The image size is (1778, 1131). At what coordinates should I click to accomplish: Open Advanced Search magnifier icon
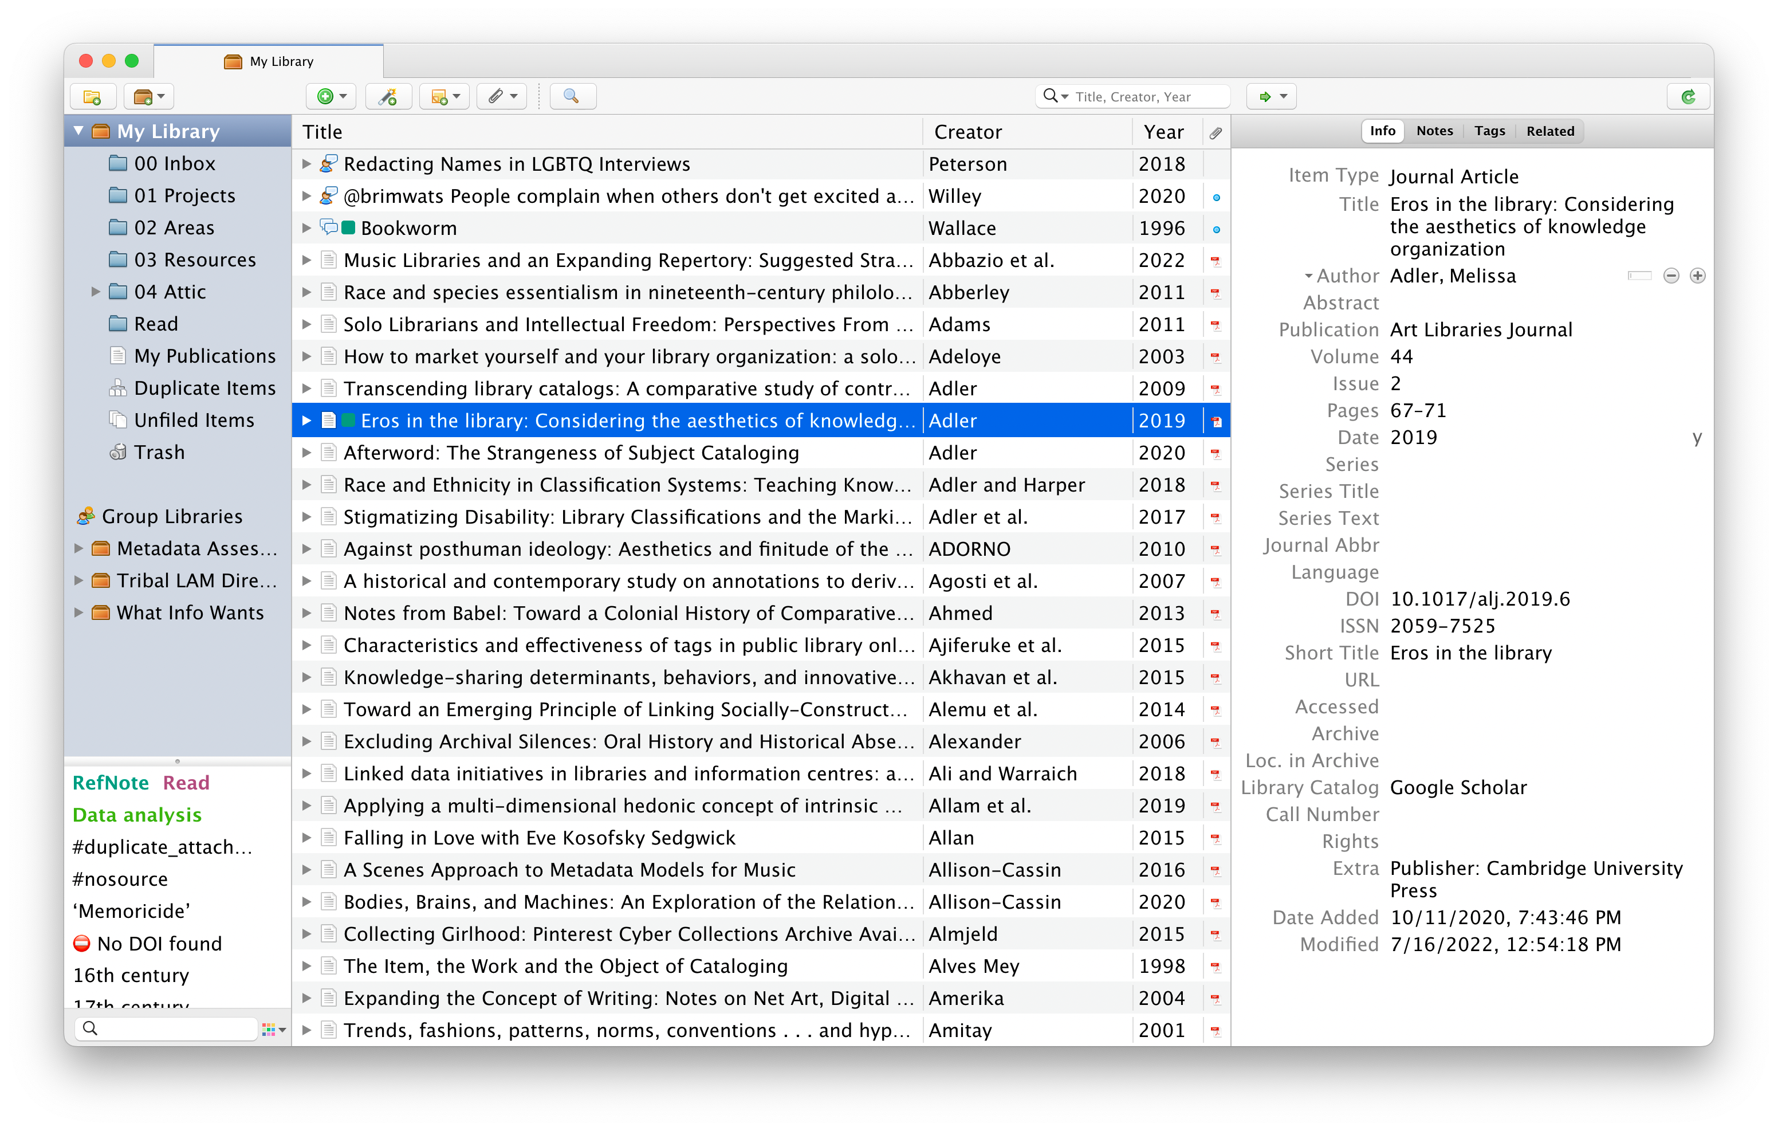coord(571,97)
